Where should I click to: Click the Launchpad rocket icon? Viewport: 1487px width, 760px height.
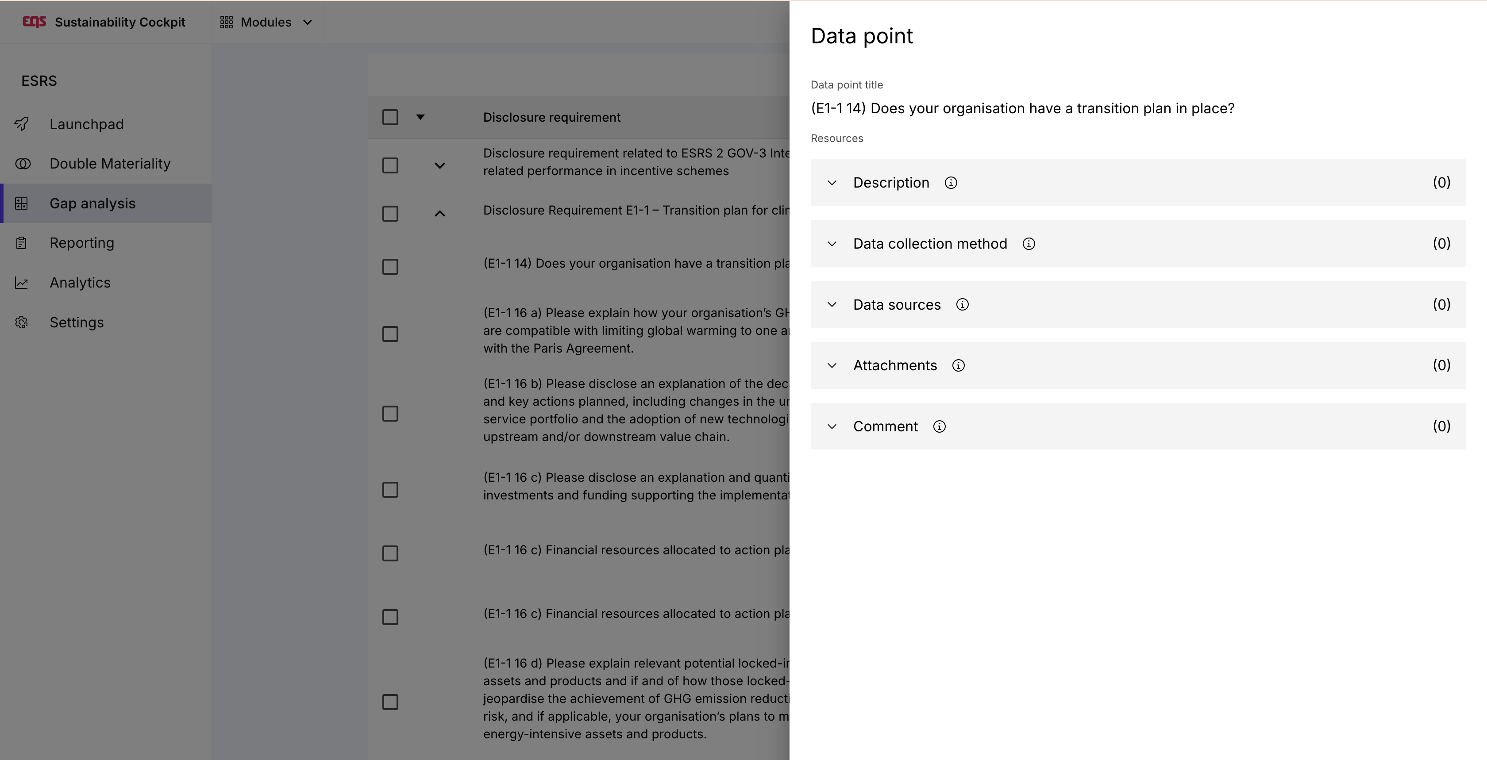(x=22, y=124)
